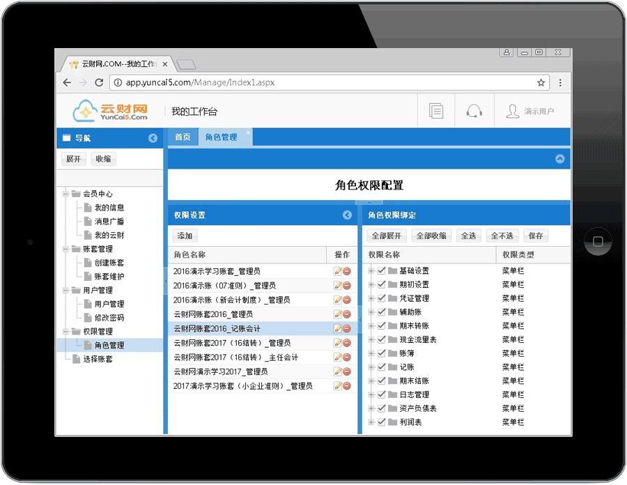
Task: Click the 保存 button
Action: (536, 236)
